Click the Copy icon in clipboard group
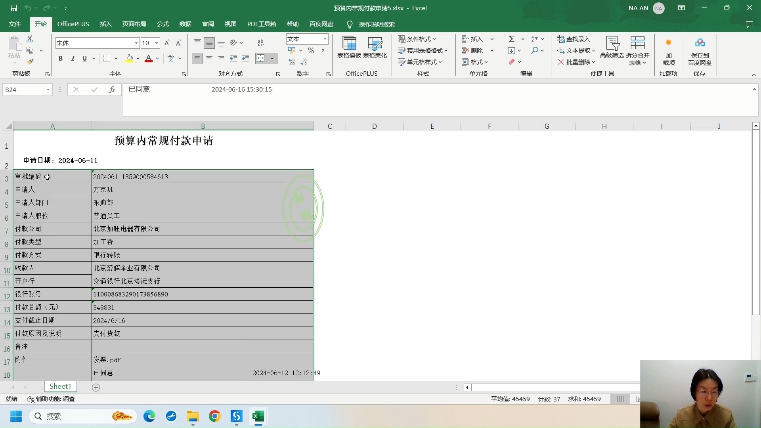761x428 pixels. [x=30, y=50]
